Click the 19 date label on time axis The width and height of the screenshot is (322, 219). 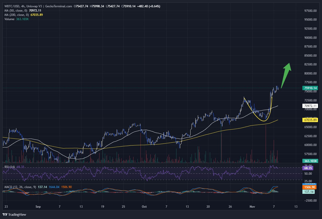tap(102, 207)
